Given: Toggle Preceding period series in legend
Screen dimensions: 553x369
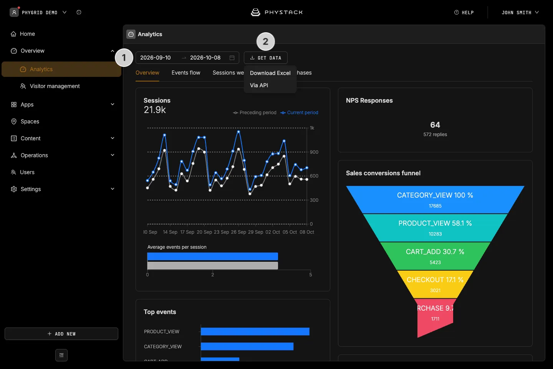Looking at the screenshot, I should pos(255,113).
